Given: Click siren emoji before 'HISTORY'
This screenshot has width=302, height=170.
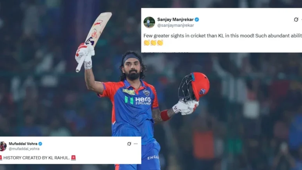Looking at the screenshot, I should tap(1, 157).
